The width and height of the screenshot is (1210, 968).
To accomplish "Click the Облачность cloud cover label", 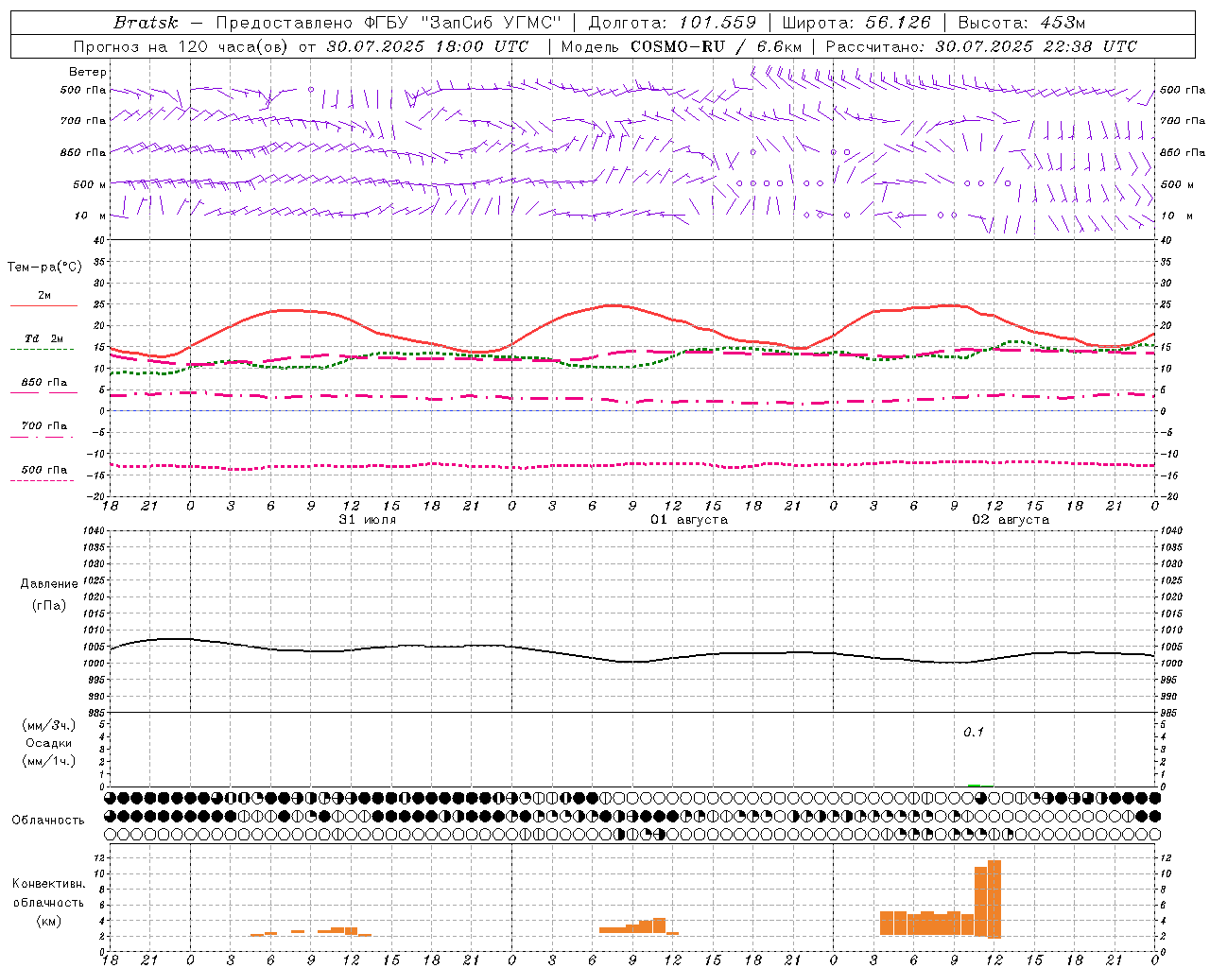I will pyautogui.click(x=48, y=821).
